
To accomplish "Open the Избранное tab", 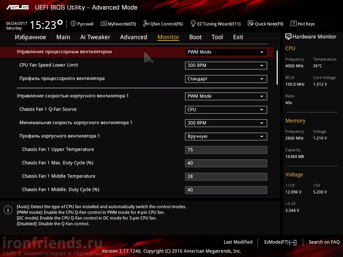I will (x=30, y=37).
